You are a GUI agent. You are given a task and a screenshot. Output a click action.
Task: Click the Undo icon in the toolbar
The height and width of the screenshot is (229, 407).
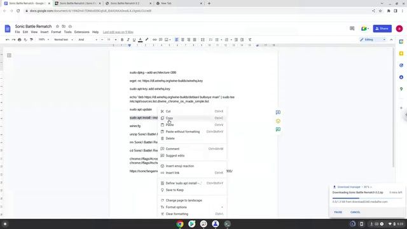pos(8,39)
